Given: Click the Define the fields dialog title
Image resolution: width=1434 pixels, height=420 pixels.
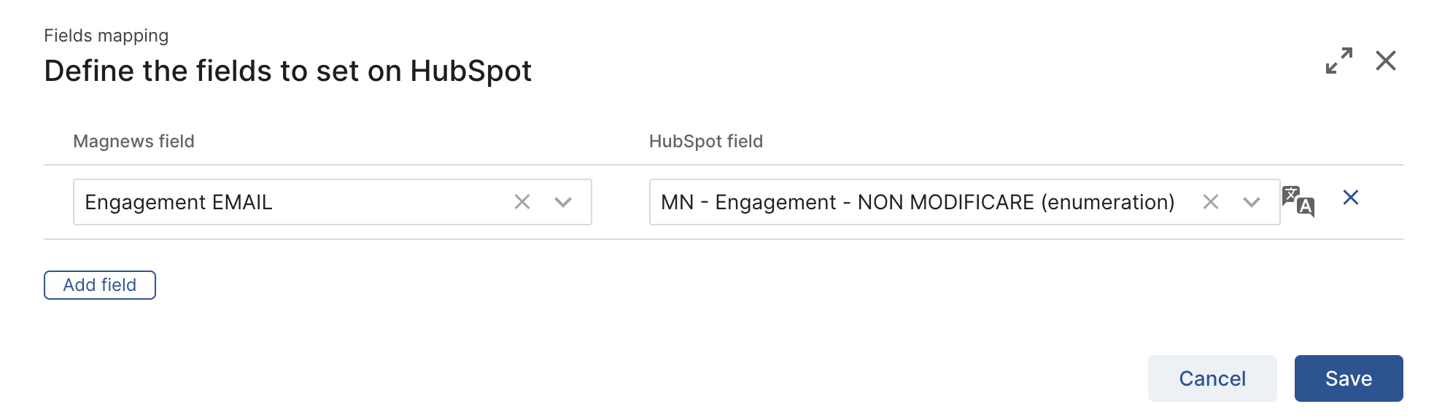Looking at the screenshot, I should point(287,71).
